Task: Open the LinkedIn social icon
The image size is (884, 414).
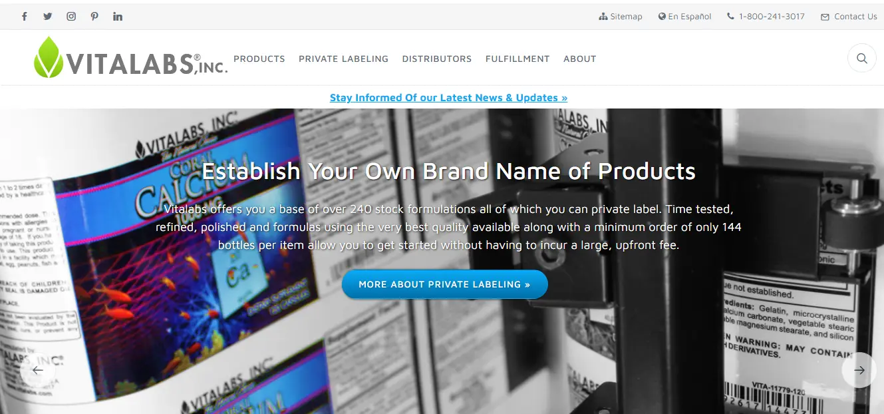Action: tap(118, 17)
